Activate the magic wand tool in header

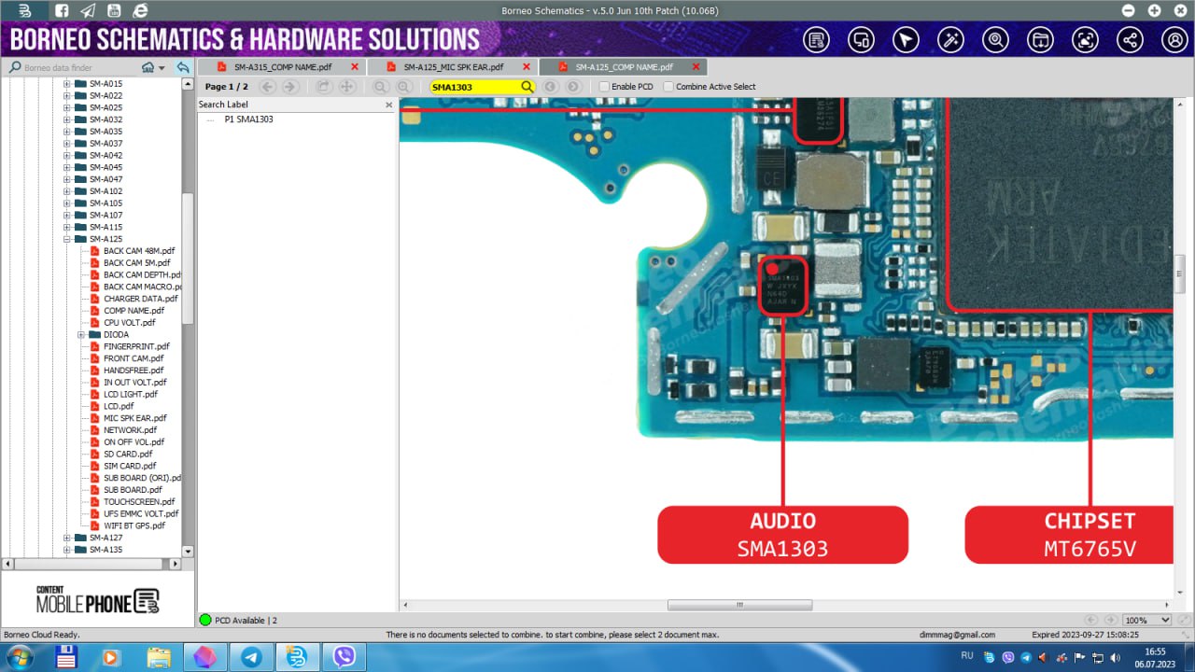[x=950, y=40]
